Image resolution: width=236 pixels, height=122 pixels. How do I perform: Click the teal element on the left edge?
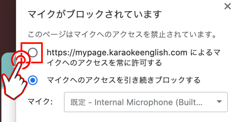point(7,70)
